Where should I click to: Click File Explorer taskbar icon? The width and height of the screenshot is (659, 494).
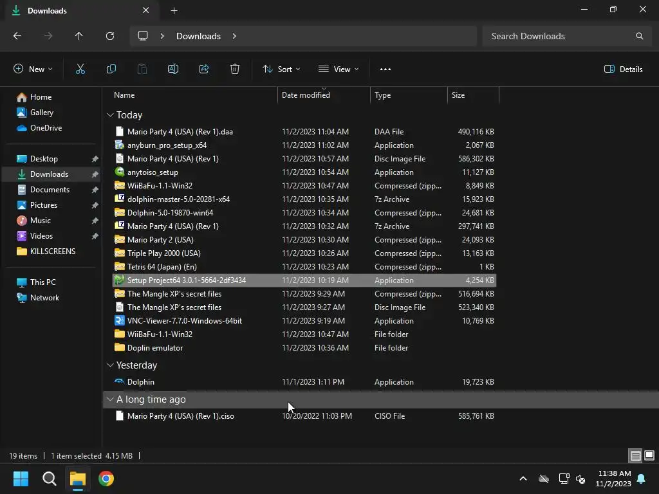click(x=78, y=479)
